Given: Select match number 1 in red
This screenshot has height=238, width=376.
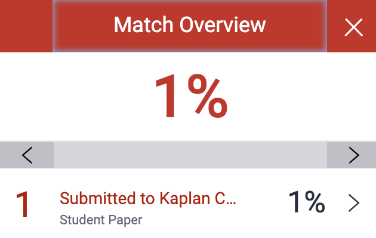Looking at the screenshot, I should (23, 205).
